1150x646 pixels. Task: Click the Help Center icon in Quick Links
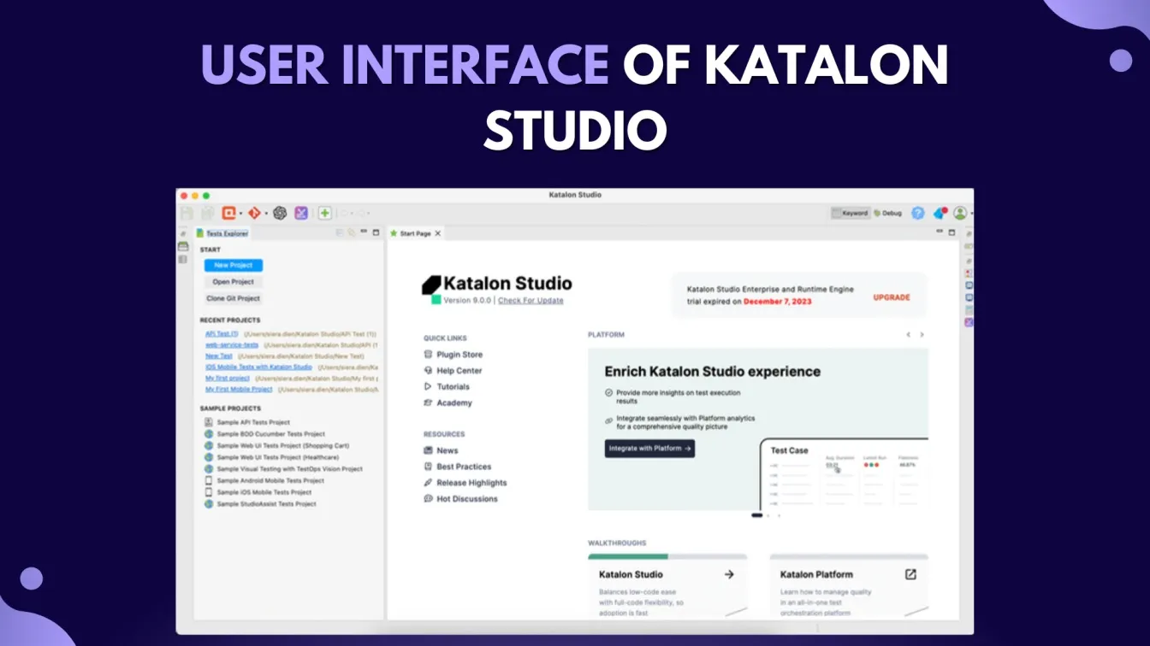tap(428, 371)
